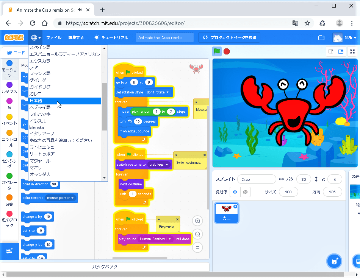Choose 日本語 in the language list
This screenshot has height=278, width=360.
click(x=65, y=101)
